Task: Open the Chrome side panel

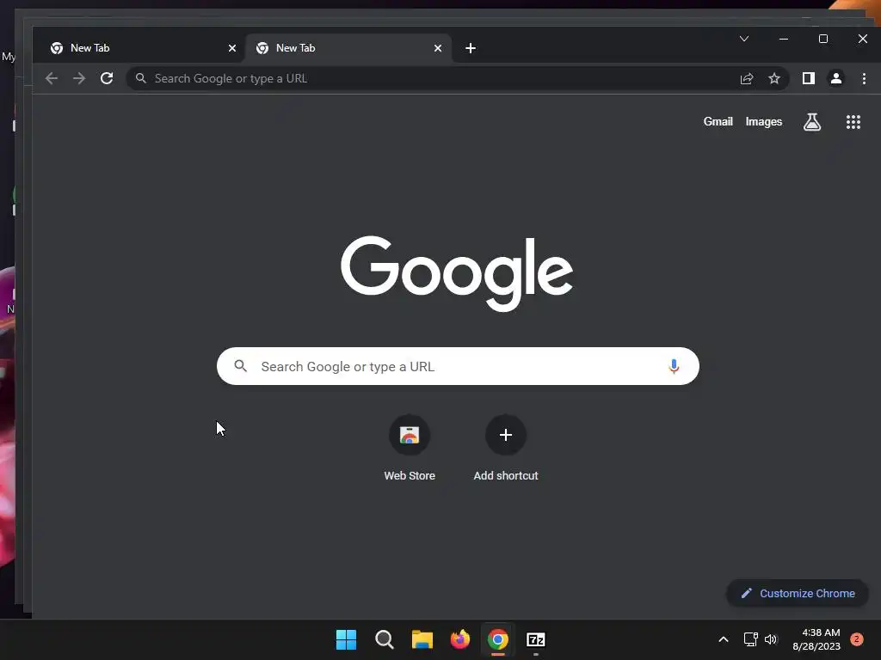Action: [809, 78]
